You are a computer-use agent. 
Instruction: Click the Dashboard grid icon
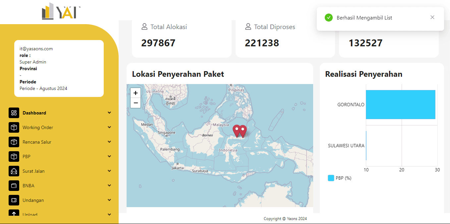coord(14,113)
